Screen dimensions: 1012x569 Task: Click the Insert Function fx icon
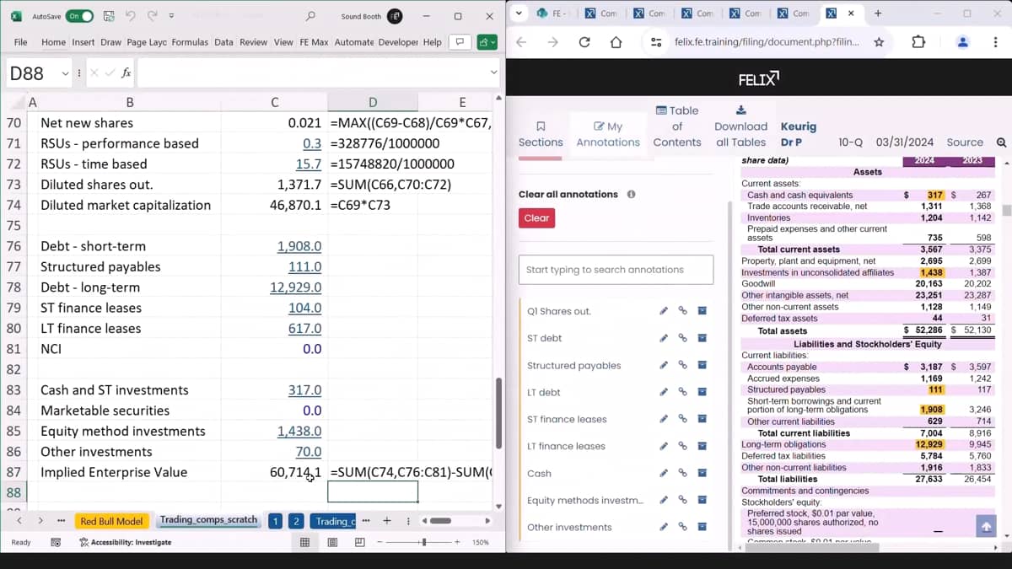126,73
